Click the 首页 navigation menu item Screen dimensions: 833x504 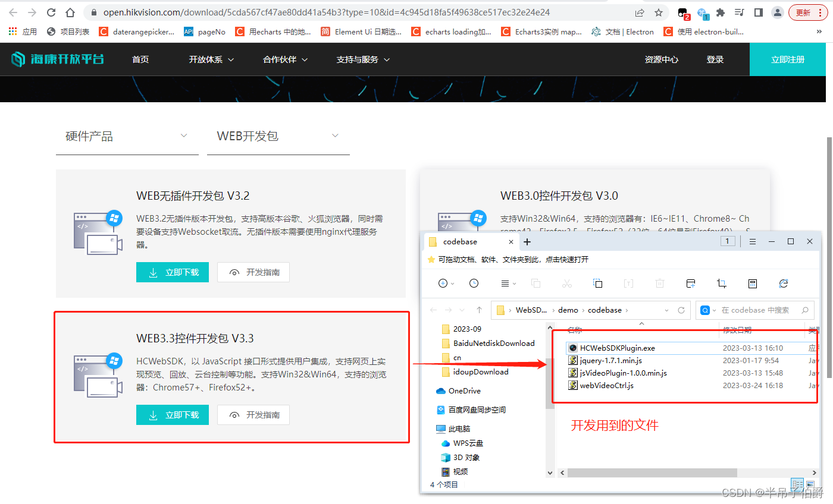coord(140,59)
